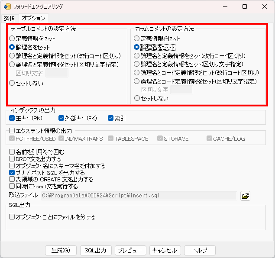
Task: Toggle INI/MAXTRANS checkbox
Action: point(61,139)
